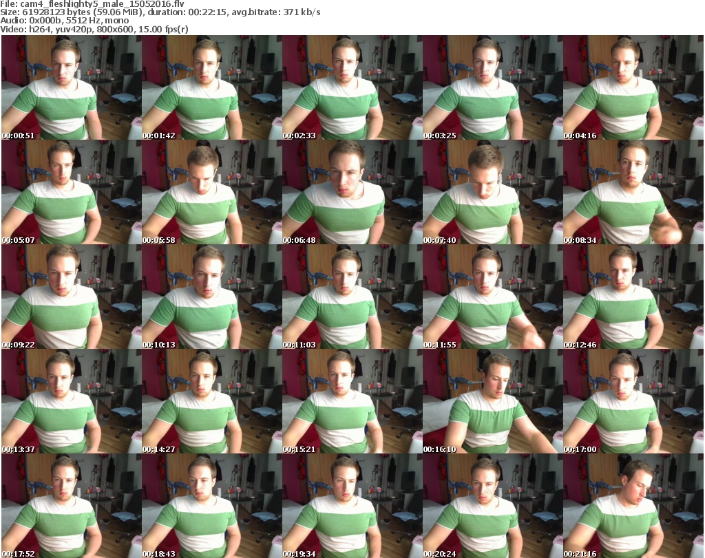Viewport: 705px width, 558px height.
Task: Click the Size and duration info line
Action: (160, 12)
